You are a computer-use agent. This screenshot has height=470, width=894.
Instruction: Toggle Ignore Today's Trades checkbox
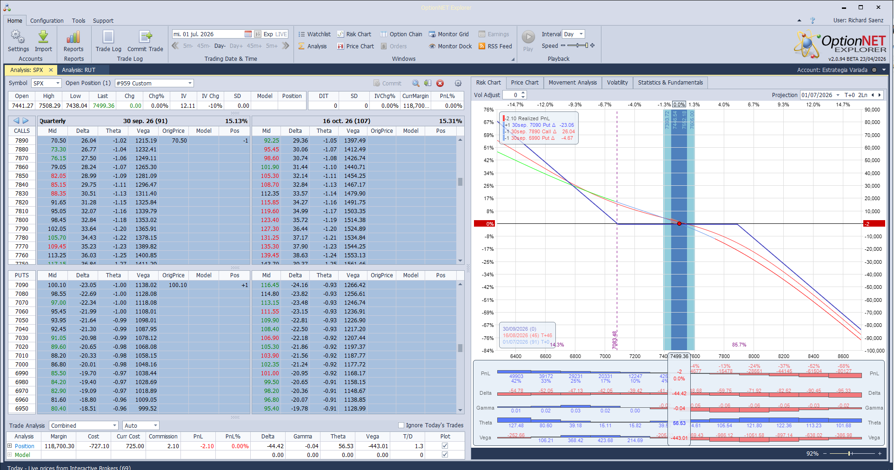click(x=401, y=425)
